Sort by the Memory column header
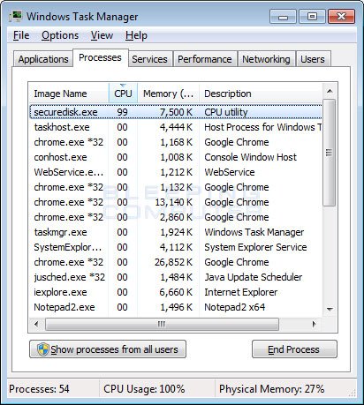The image size is (364, 405). pos(168,94)
